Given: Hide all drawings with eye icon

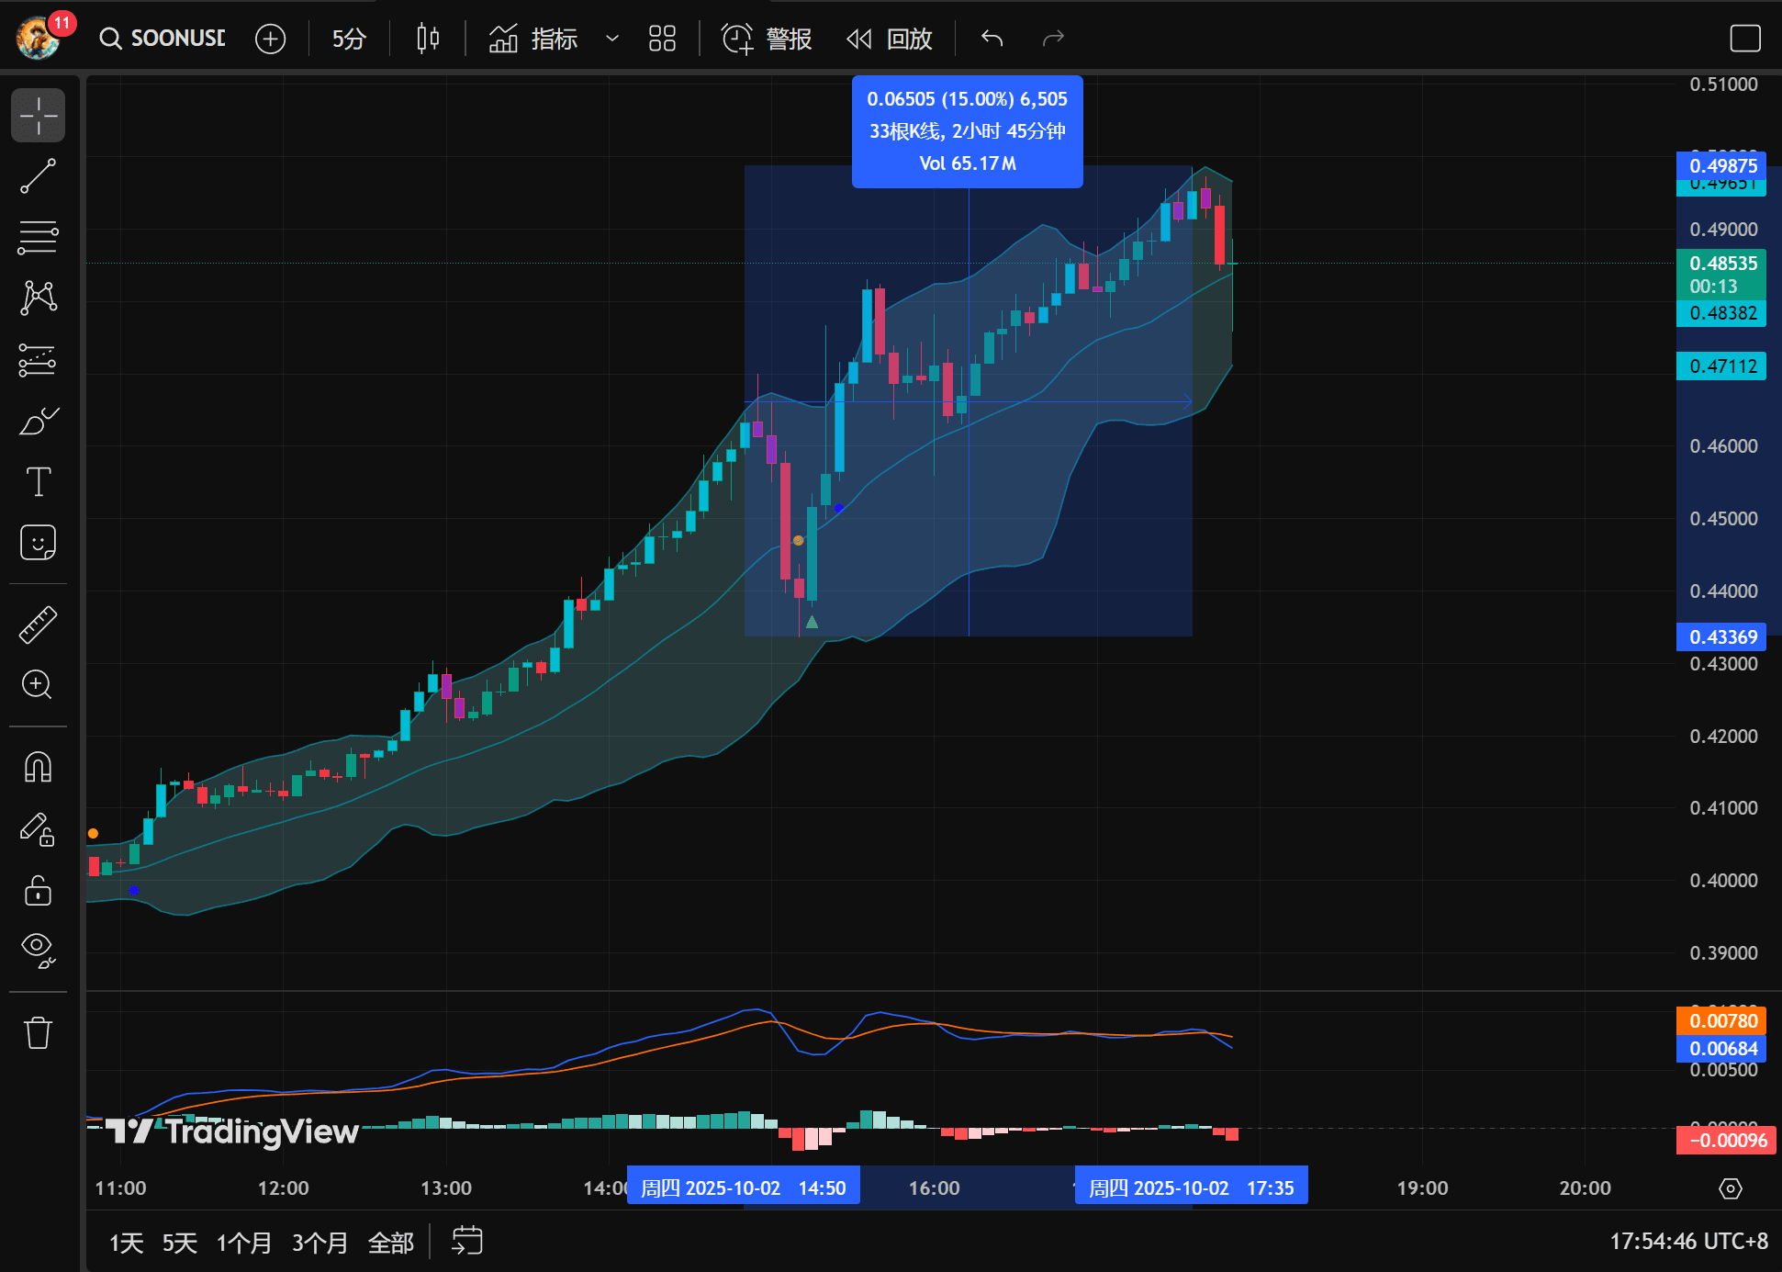Looking at the screenshot, I should click(x=38, y=949).
